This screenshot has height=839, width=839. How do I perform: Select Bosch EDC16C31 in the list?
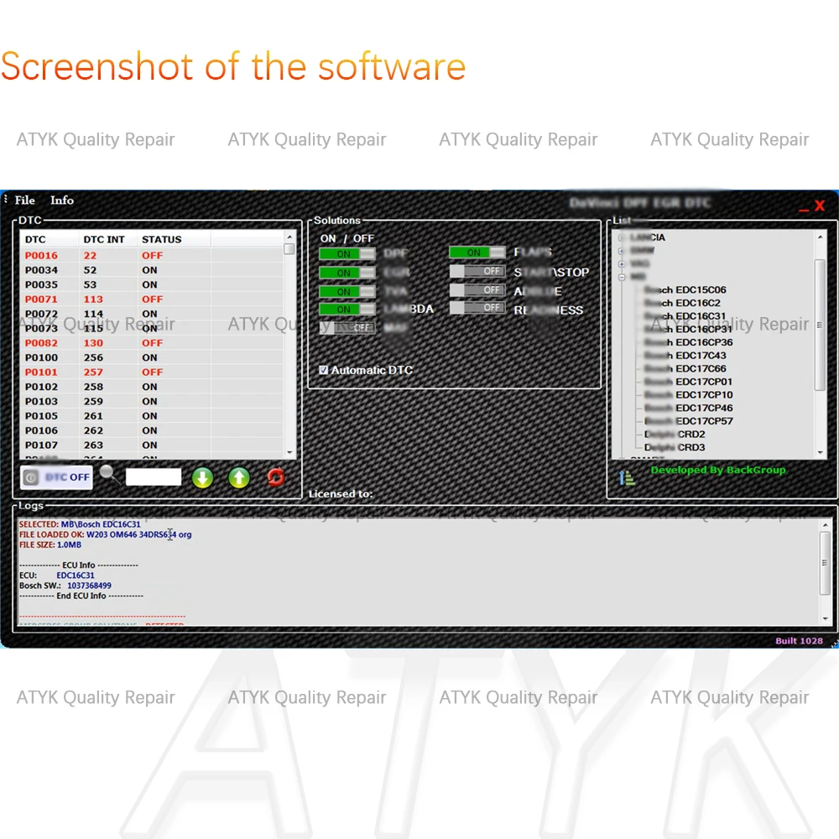[685, 316]
